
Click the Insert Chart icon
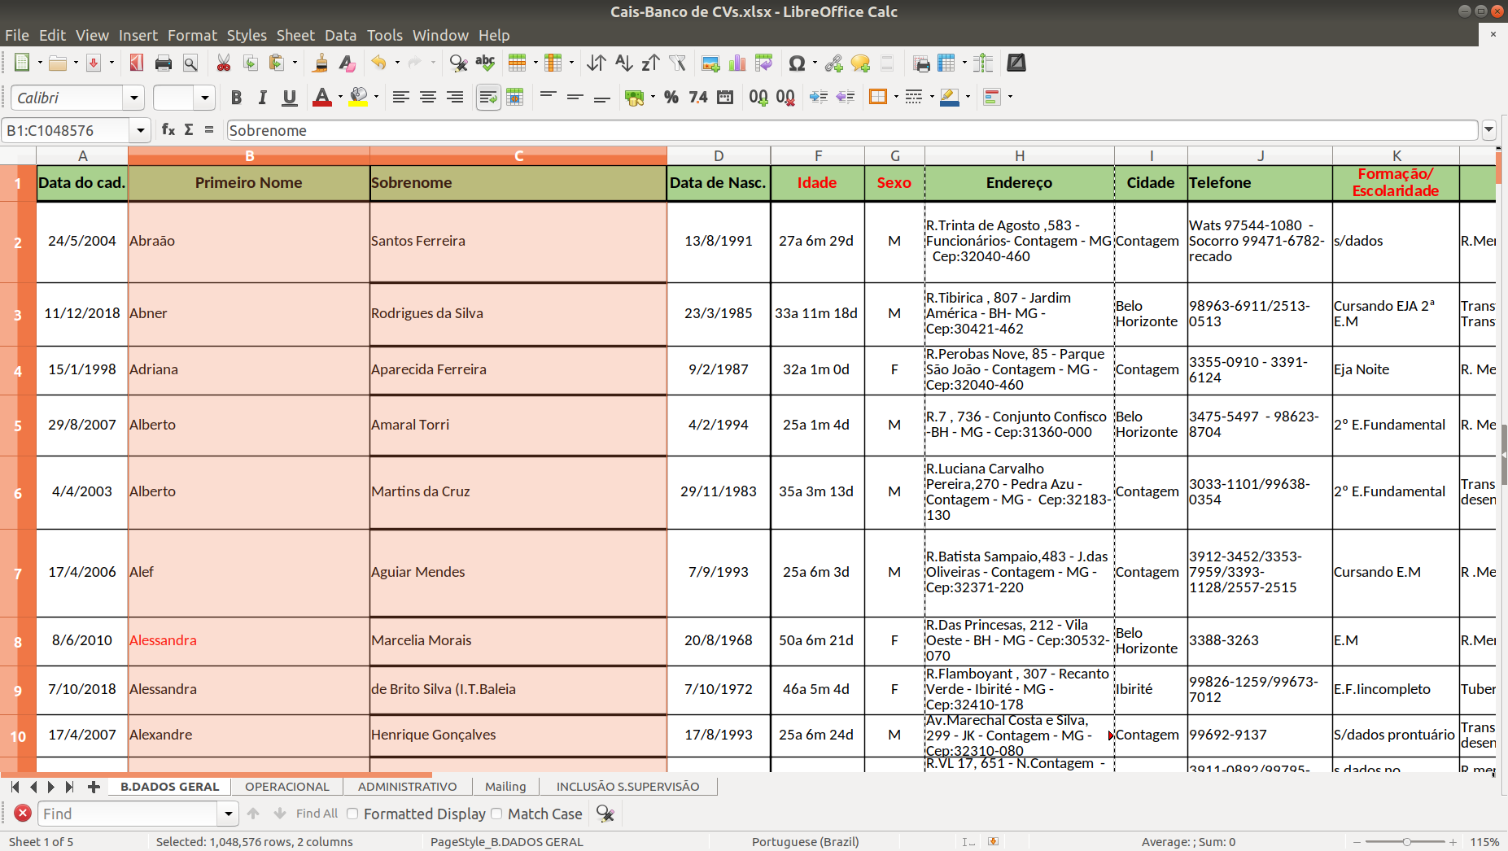(x=737, y=63)
